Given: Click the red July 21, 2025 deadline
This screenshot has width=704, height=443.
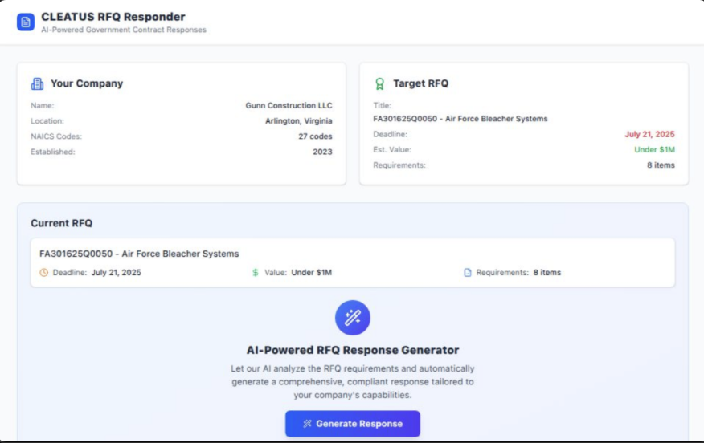Looking at the screenshot, I should (649, 134).
